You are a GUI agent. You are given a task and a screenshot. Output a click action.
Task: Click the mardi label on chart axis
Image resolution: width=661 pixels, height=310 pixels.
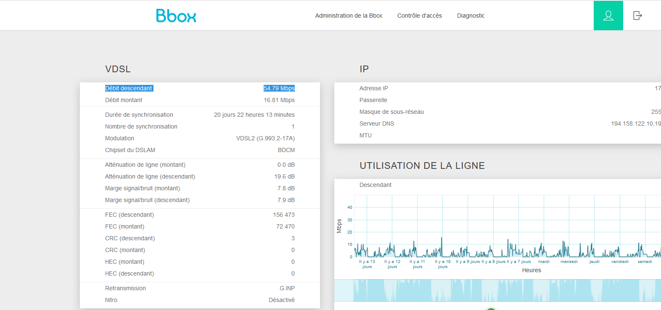544,261
